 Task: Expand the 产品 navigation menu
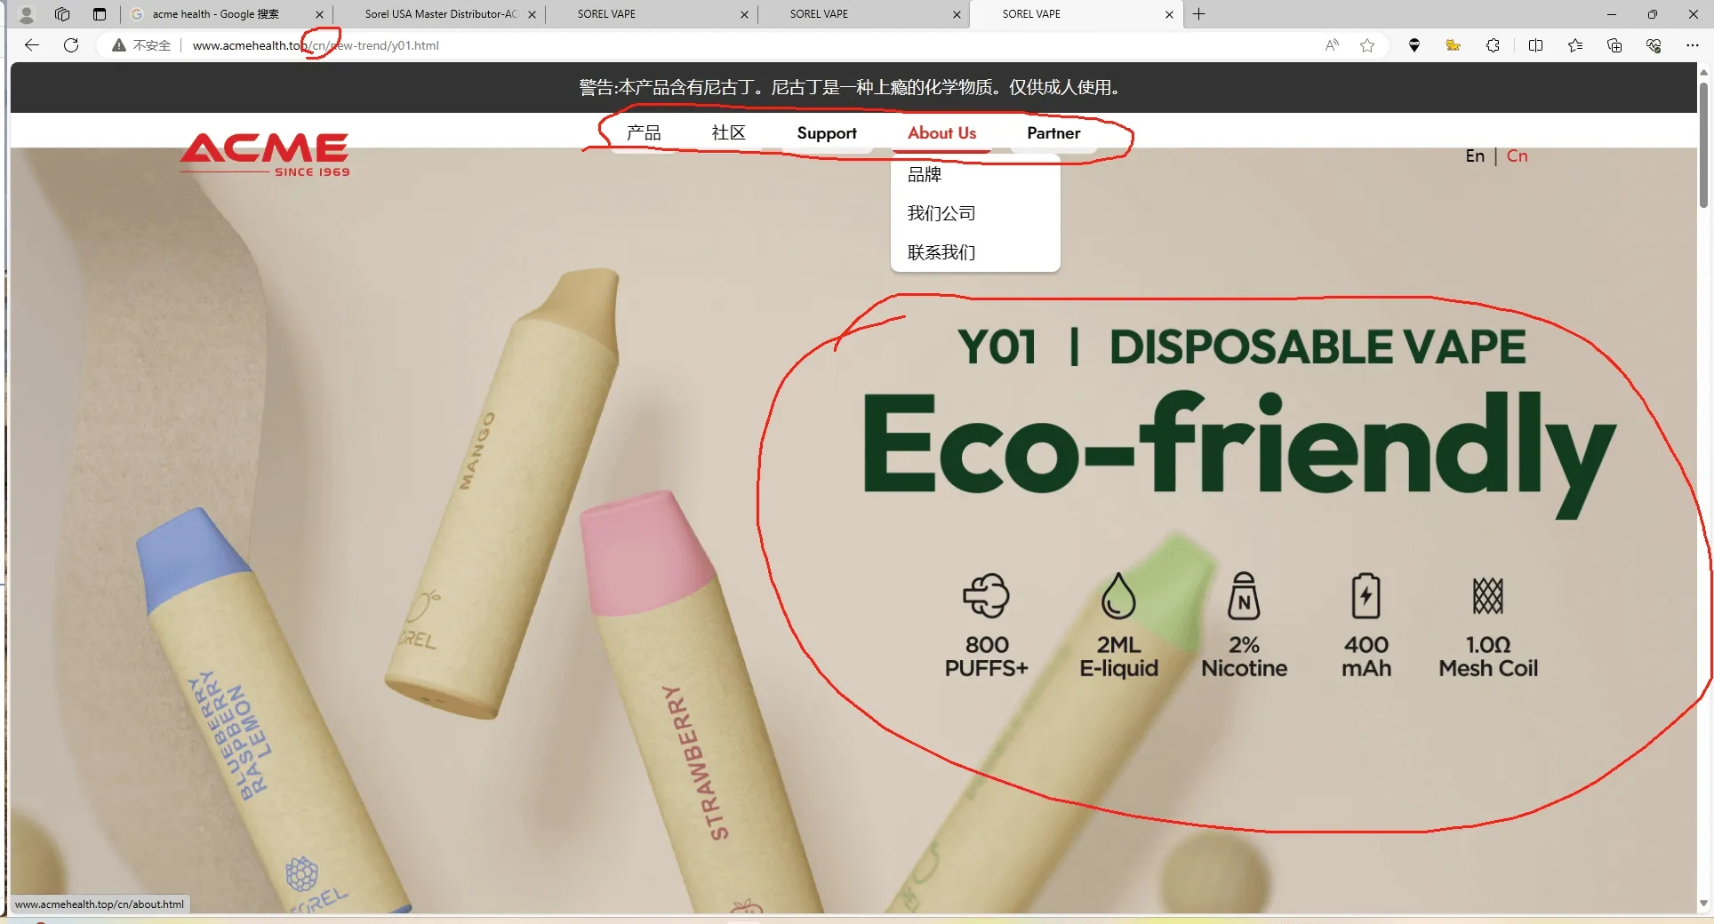(x=643, y=133)
